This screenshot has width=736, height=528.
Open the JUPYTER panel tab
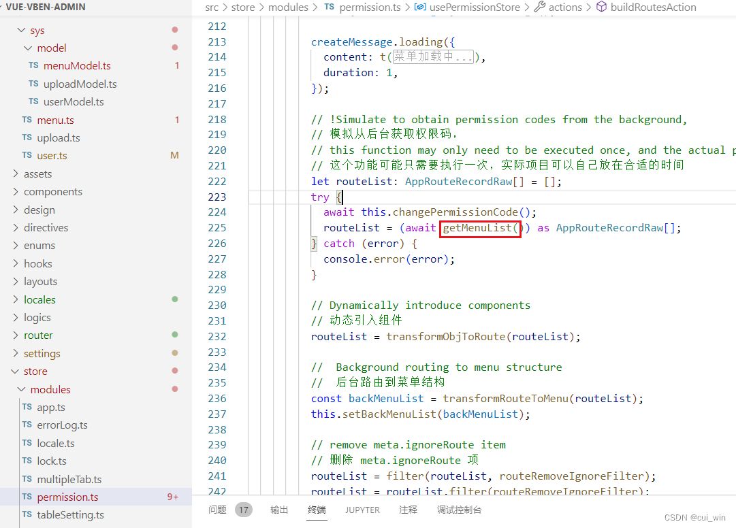[362, 510]
